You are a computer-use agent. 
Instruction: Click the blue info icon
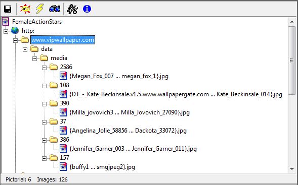pos(87,9)
